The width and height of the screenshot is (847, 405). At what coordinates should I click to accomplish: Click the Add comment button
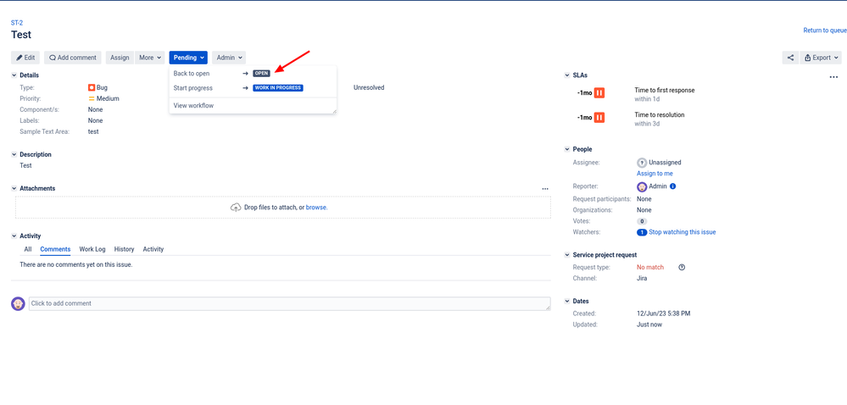72,58
